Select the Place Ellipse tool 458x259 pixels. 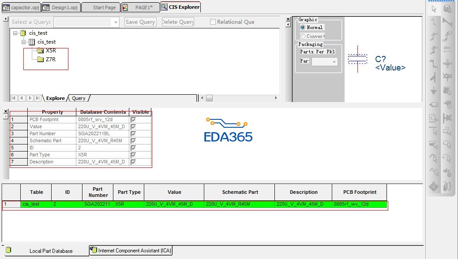click(x=447, y=144)
